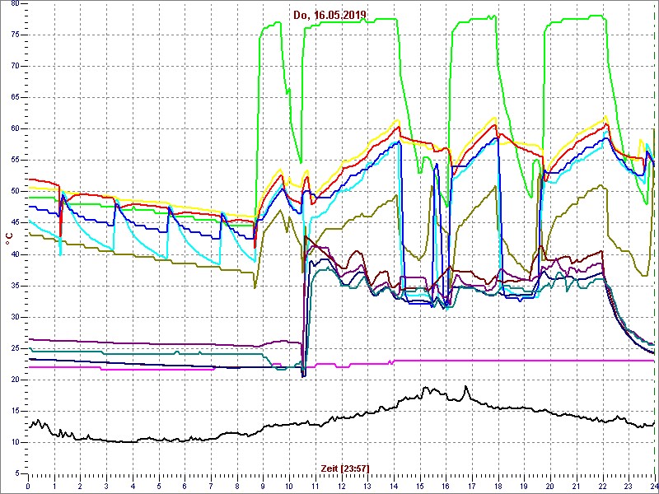The width and height of the screenshot is (659, 494).
Task: Select the 15 value on the temperature axis
Action: (15, 411)
